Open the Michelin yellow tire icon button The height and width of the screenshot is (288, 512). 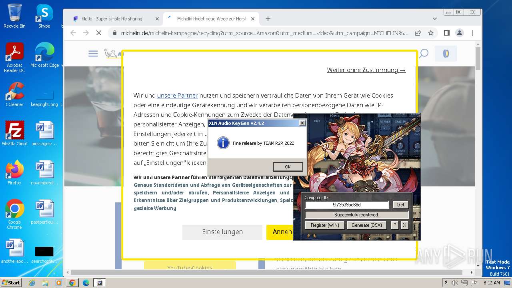click(446, 54)
